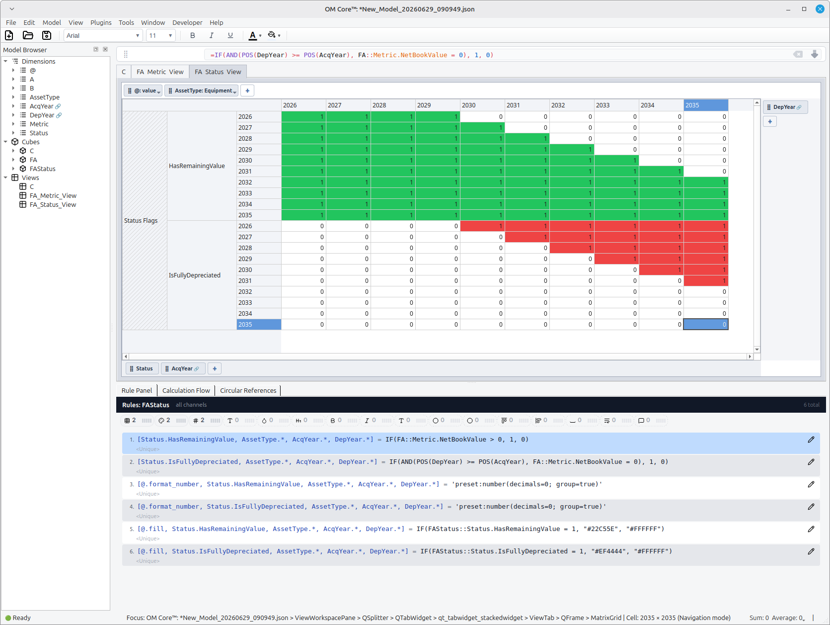Select the DepYear dimension in tree
Viewport: 830px width, 625px height.
click(42, 115)
